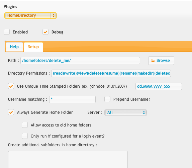Click the Browse button

(161, 61)
